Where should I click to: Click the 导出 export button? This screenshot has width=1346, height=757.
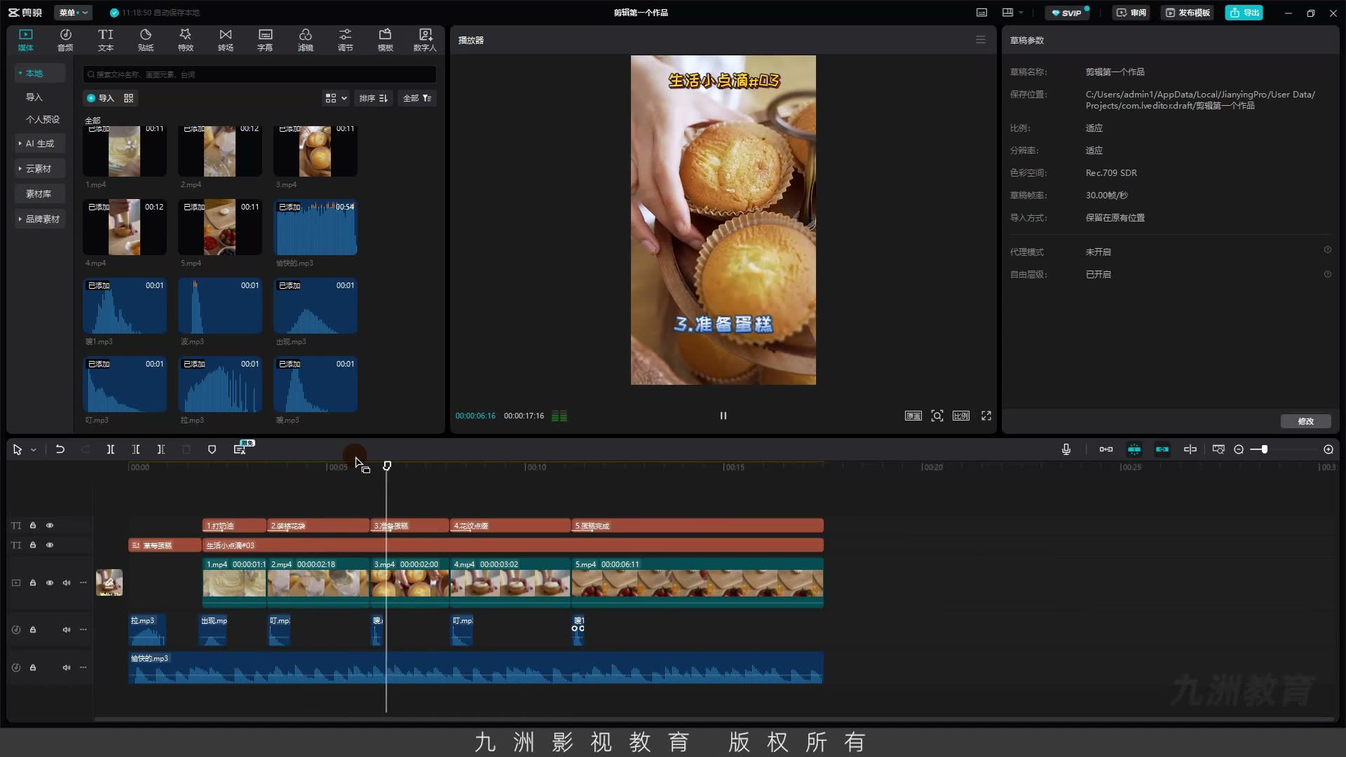[1244, 13]
